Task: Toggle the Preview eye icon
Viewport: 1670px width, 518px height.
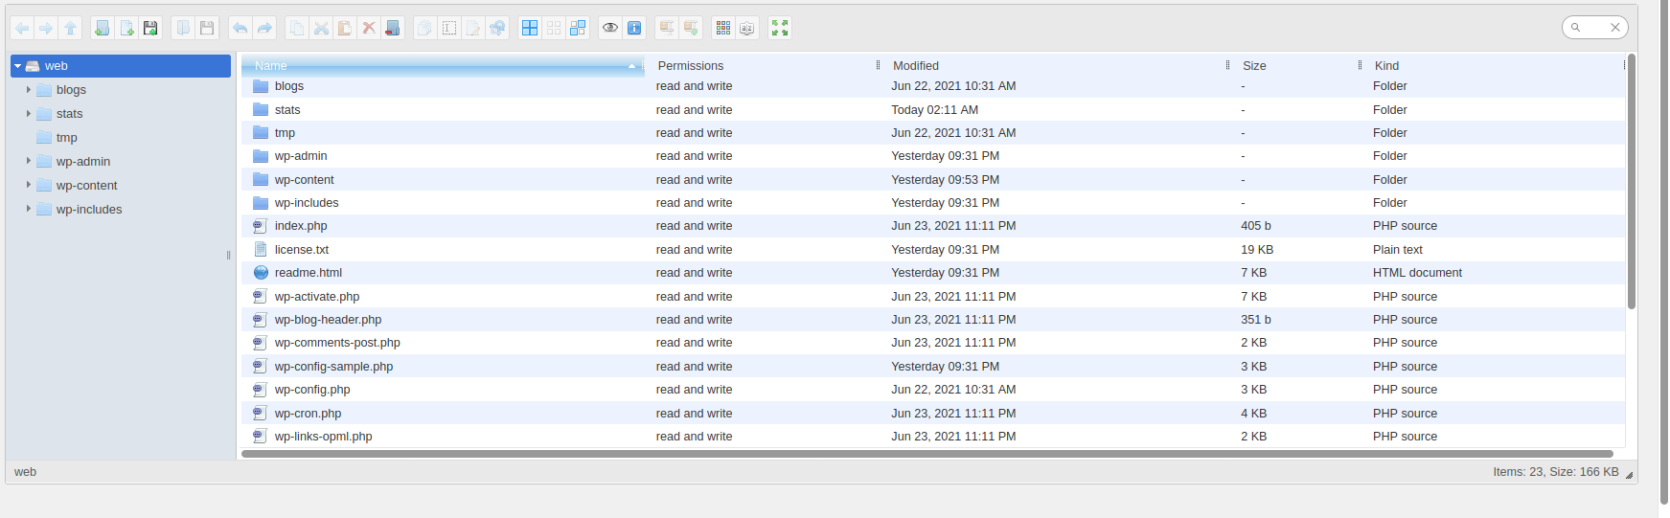Action: 610,28
